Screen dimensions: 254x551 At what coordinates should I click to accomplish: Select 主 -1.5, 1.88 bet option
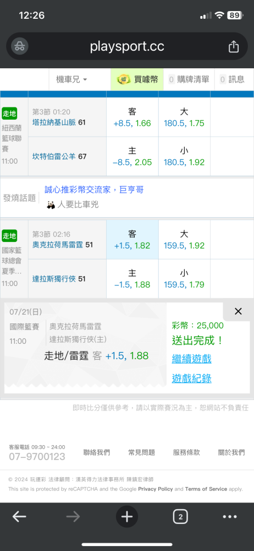click(132, 279)
